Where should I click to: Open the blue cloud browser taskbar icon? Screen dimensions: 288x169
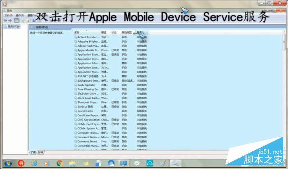(111, 163)
